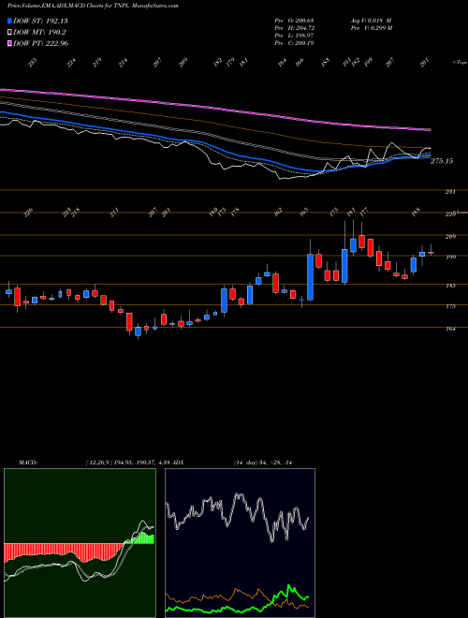Select the 'Pre L: 198.97' value
Screen dimensions: 468x618
[294, 36]
